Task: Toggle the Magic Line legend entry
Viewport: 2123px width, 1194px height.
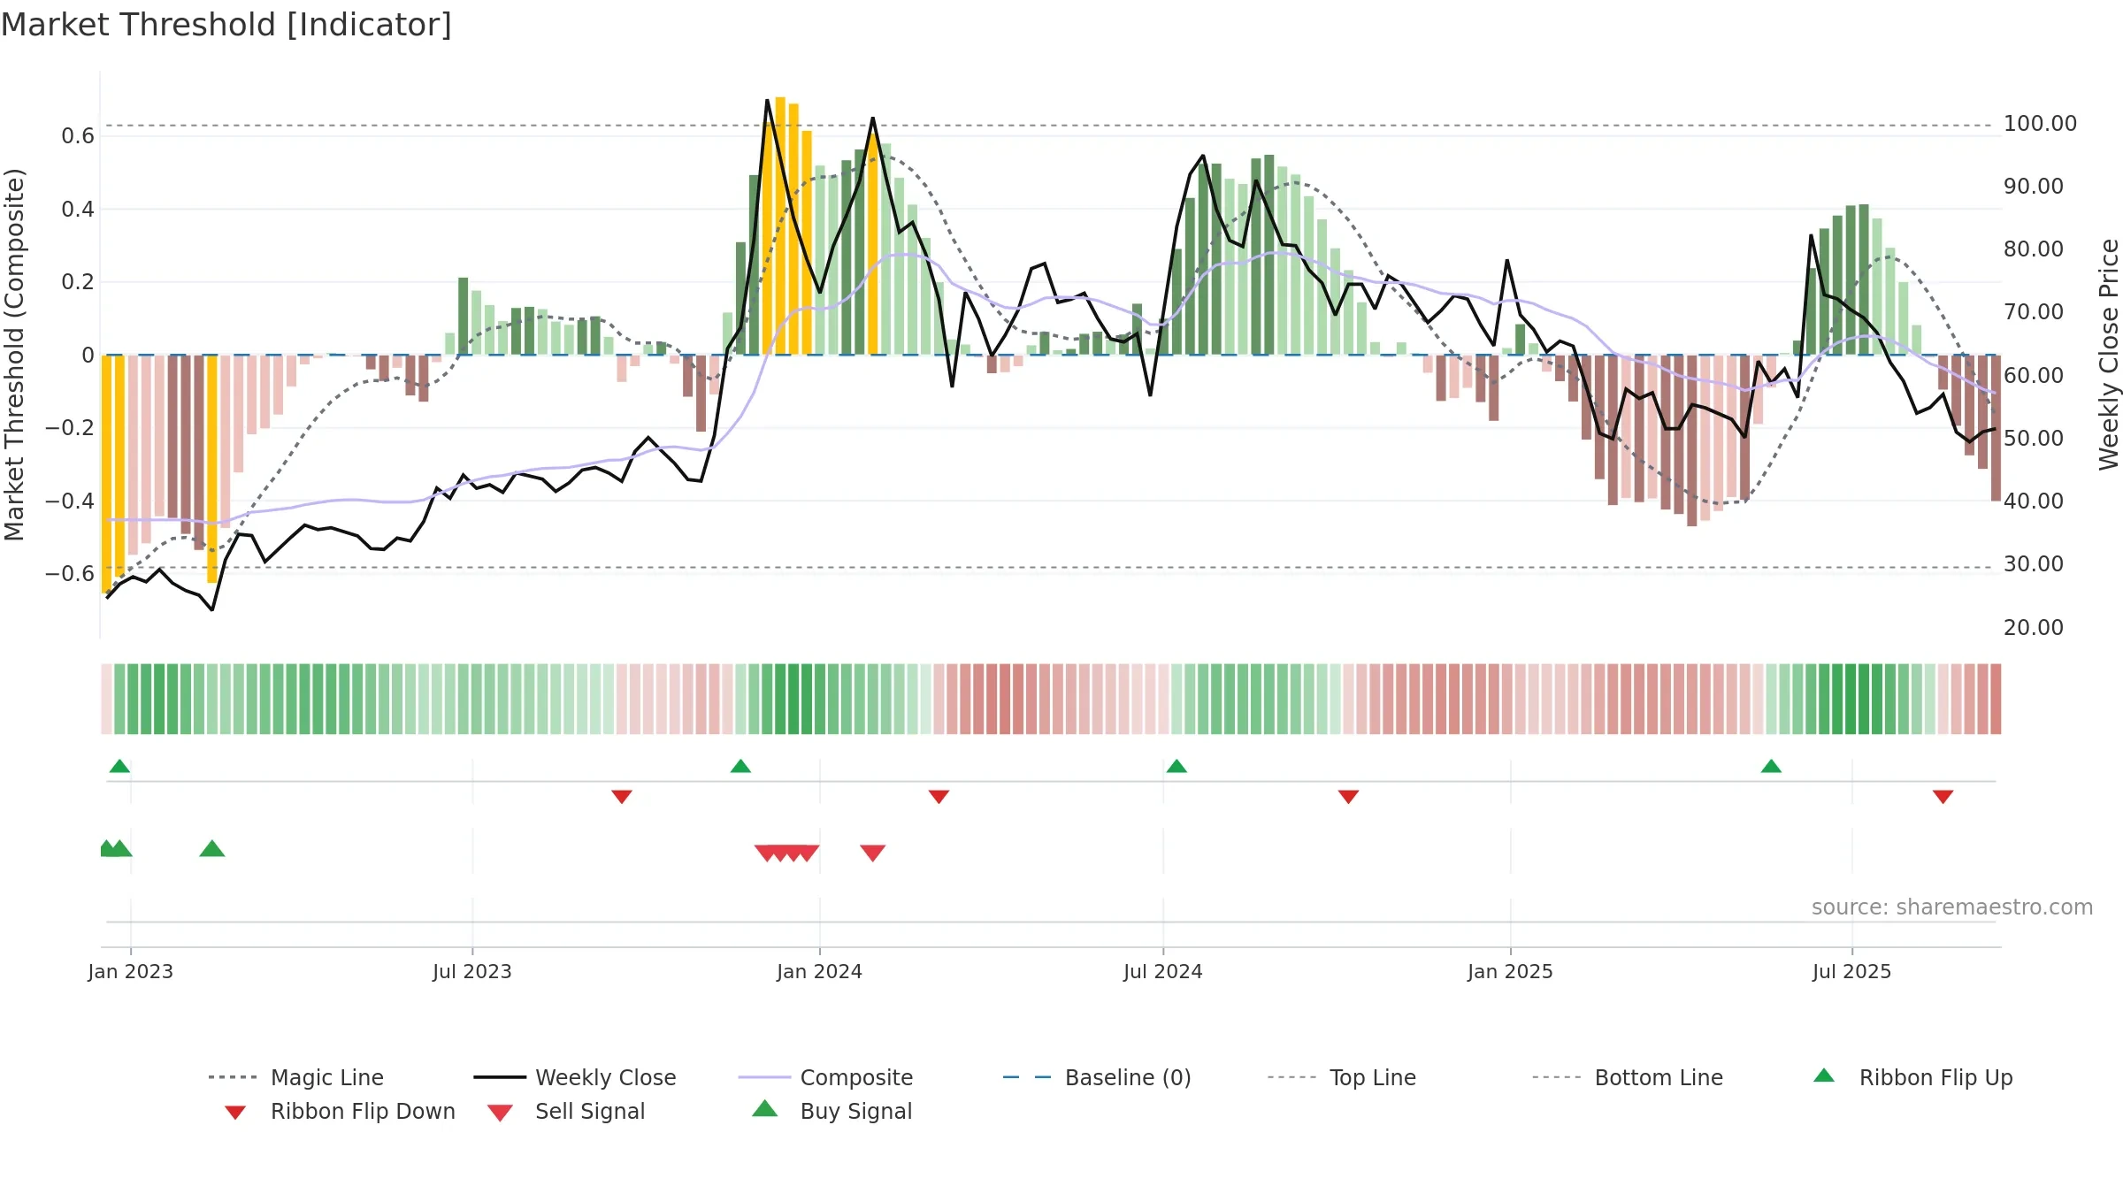Action: pyautogui.click(x=296, y=1077)
